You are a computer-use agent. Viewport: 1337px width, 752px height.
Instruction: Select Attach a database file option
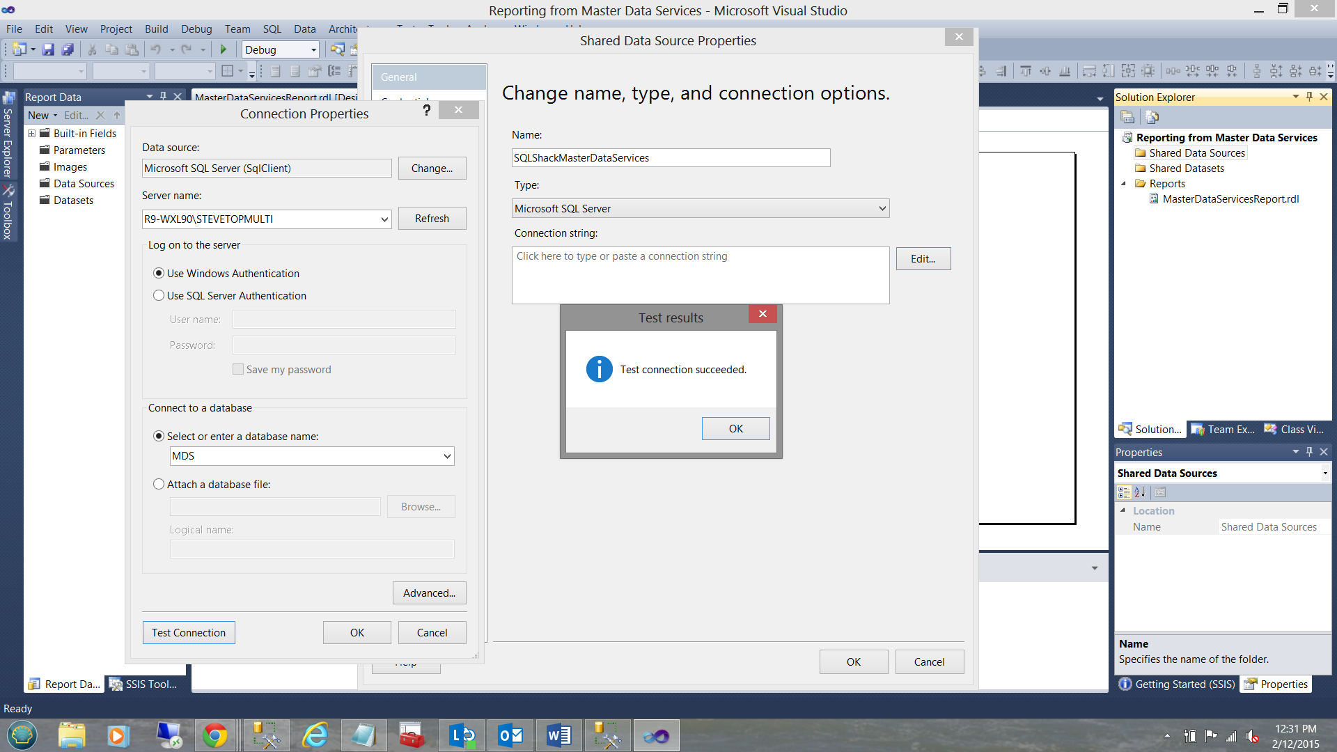pyautogui.click(x=159, y=485)
